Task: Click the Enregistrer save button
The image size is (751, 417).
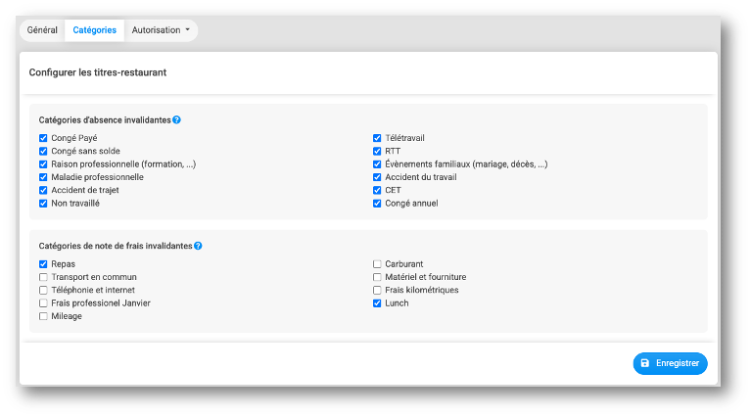Action: pyautogui.click(x=670, y=363)
